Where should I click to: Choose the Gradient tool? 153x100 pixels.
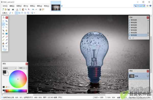6,34
